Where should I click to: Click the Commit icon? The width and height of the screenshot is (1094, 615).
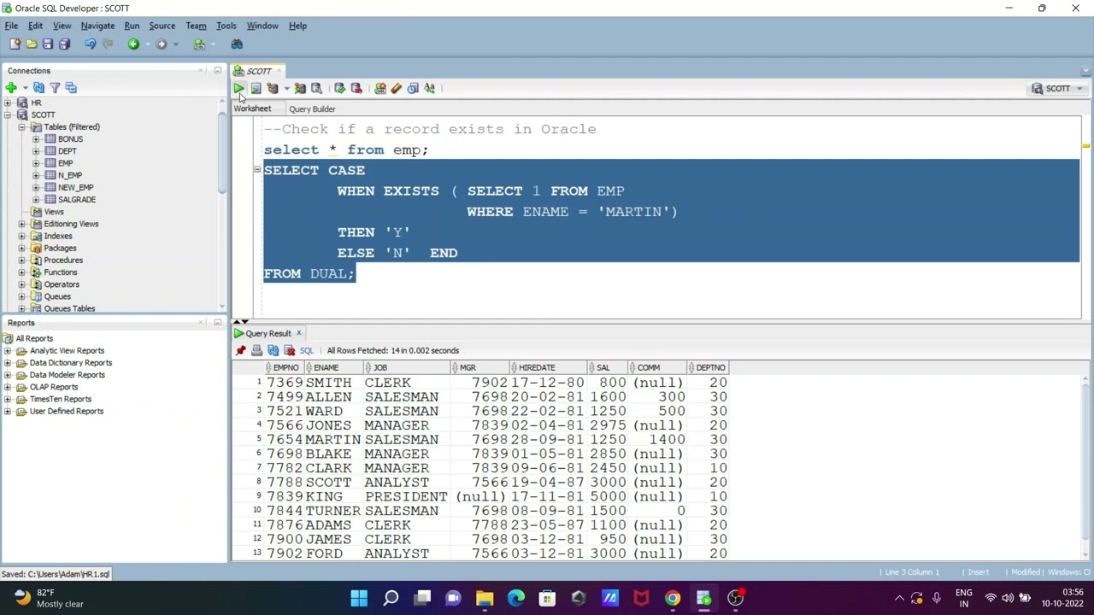(x=339, y=88)
